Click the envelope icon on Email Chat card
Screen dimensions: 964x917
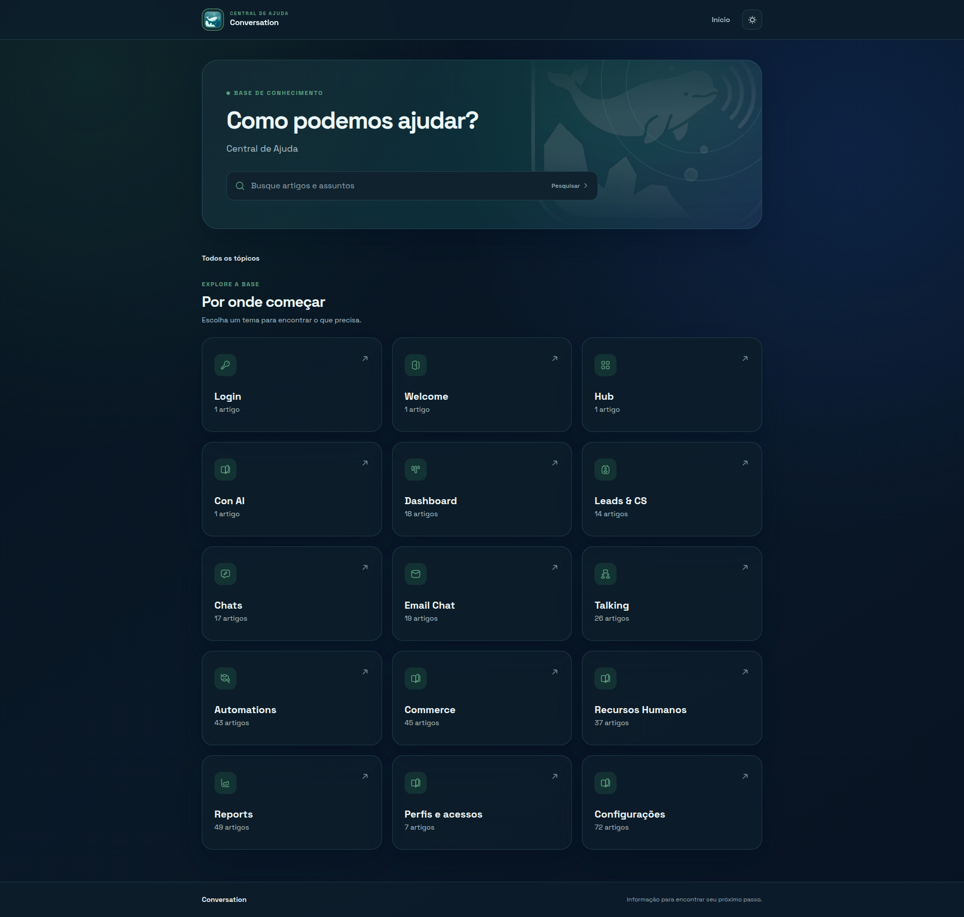416,574
